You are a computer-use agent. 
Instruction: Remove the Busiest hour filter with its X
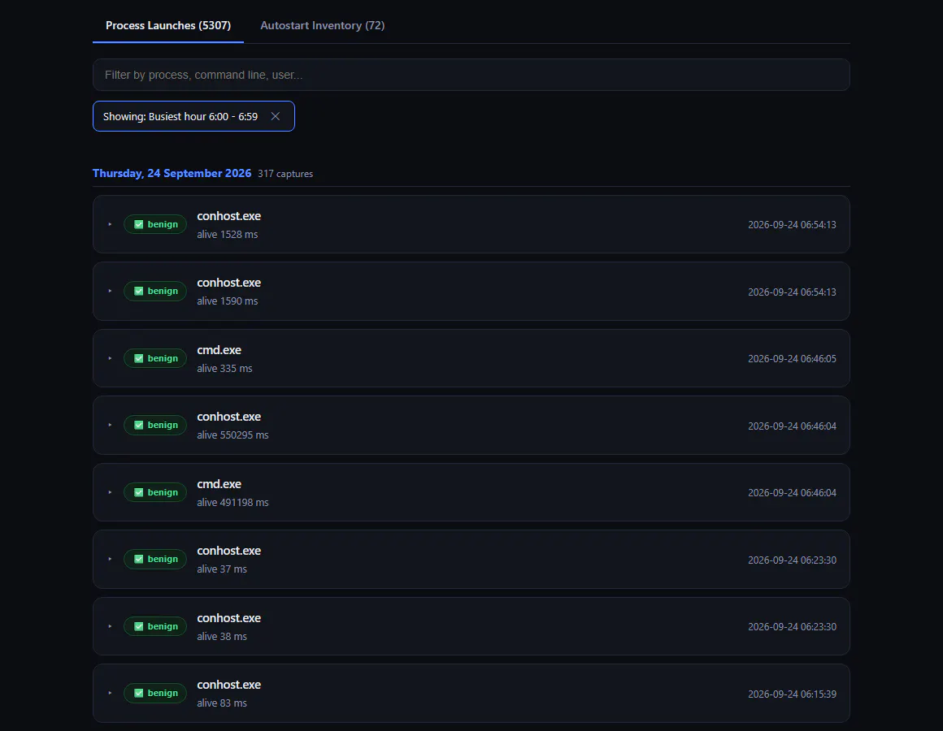[276, 116]
